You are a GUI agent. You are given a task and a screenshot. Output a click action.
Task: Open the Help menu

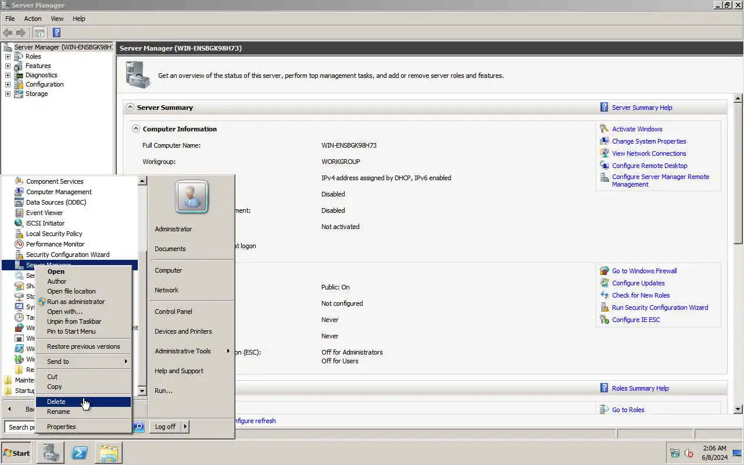(x=78, y=19)
